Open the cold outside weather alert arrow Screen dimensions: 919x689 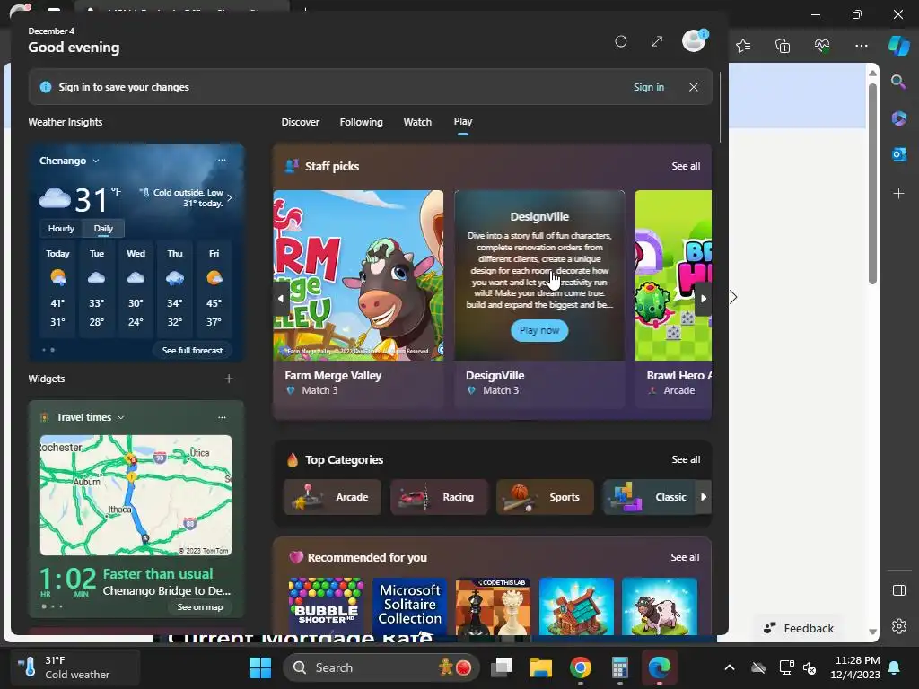coord(229,198)
